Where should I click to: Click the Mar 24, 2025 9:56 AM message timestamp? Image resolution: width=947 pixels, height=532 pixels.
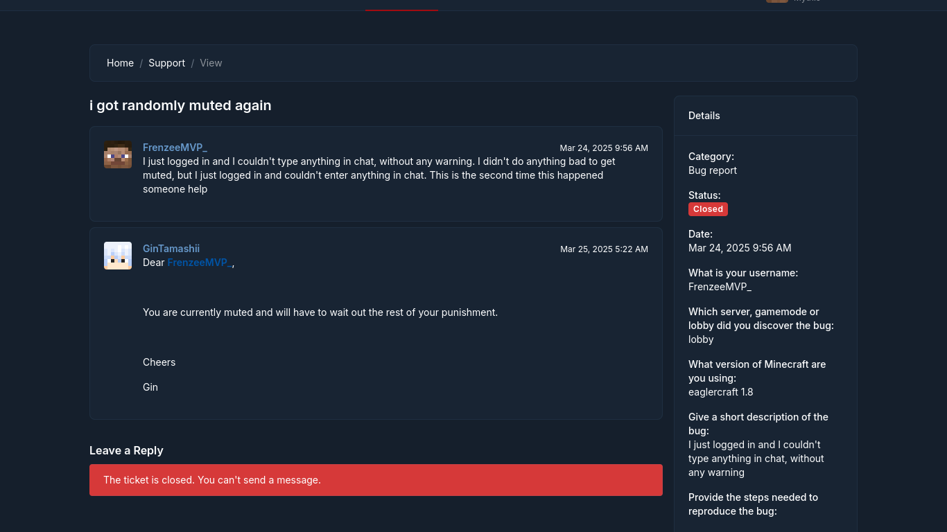coord(604,148)
